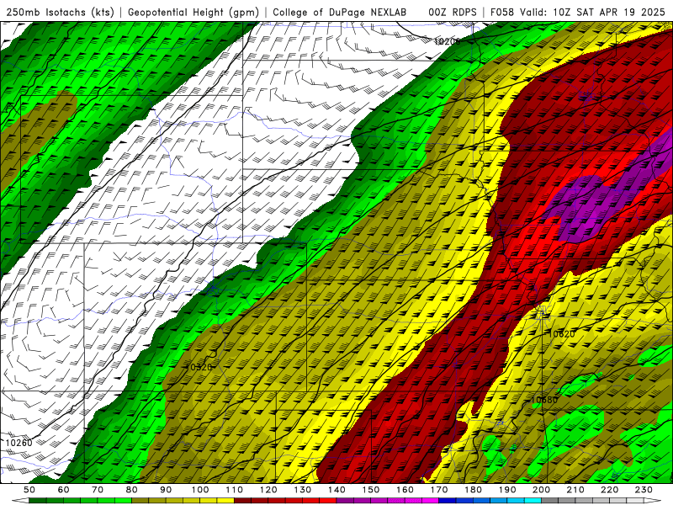Screen dimensions: 673x505
Task: Click the '250mb Isotachs (kts)' title text
Action: [61, 13]
